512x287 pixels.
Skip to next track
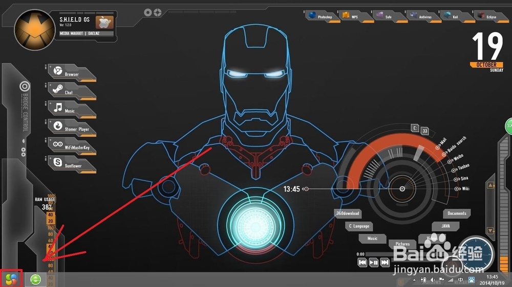(385, 262)
